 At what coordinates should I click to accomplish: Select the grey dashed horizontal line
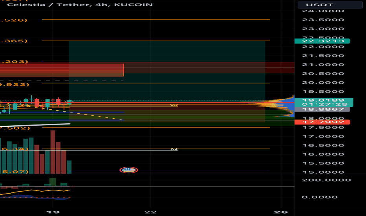[62, 81]
